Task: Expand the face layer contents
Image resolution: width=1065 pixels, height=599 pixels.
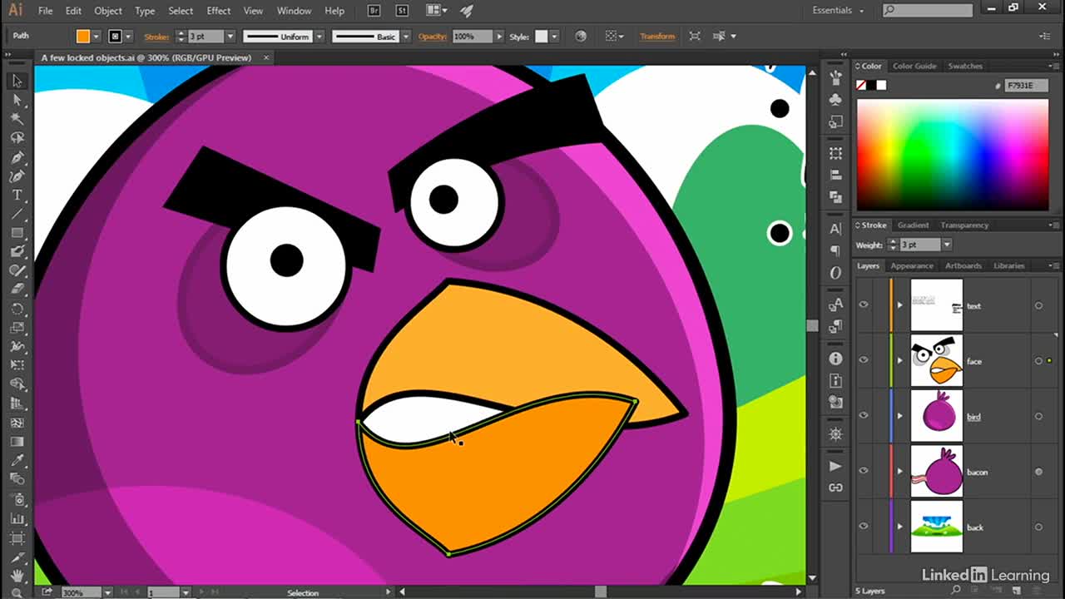Action: (899, 360)
